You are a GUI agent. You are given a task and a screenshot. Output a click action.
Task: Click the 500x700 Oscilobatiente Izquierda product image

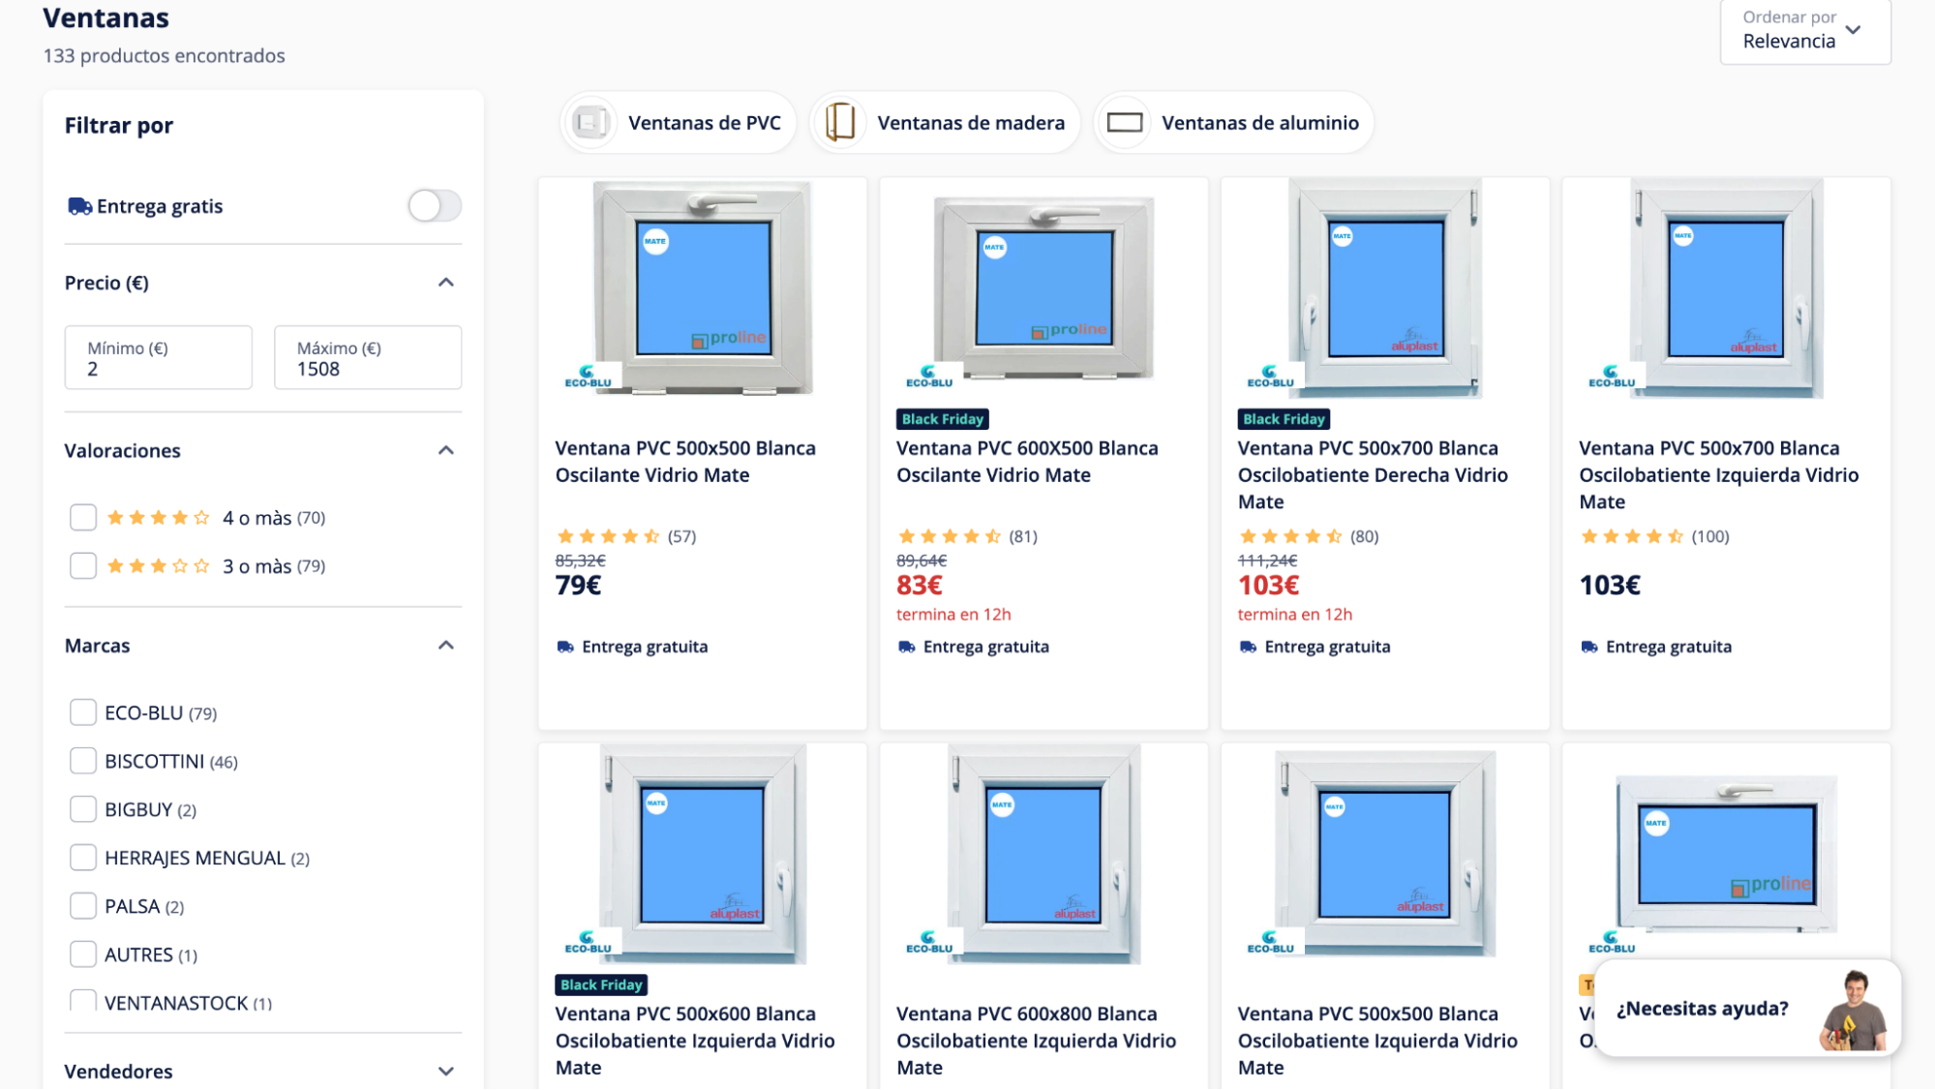pyautogui.click(x=1727, y=288)
